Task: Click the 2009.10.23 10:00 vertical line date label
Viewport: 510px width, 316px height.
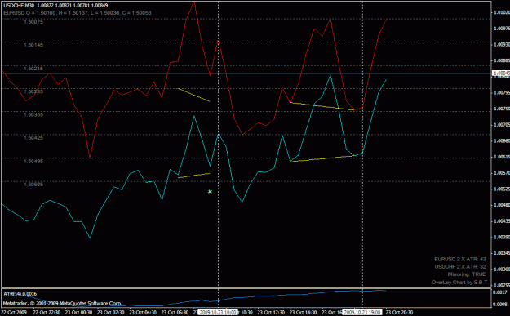Action: click(218, 313)
